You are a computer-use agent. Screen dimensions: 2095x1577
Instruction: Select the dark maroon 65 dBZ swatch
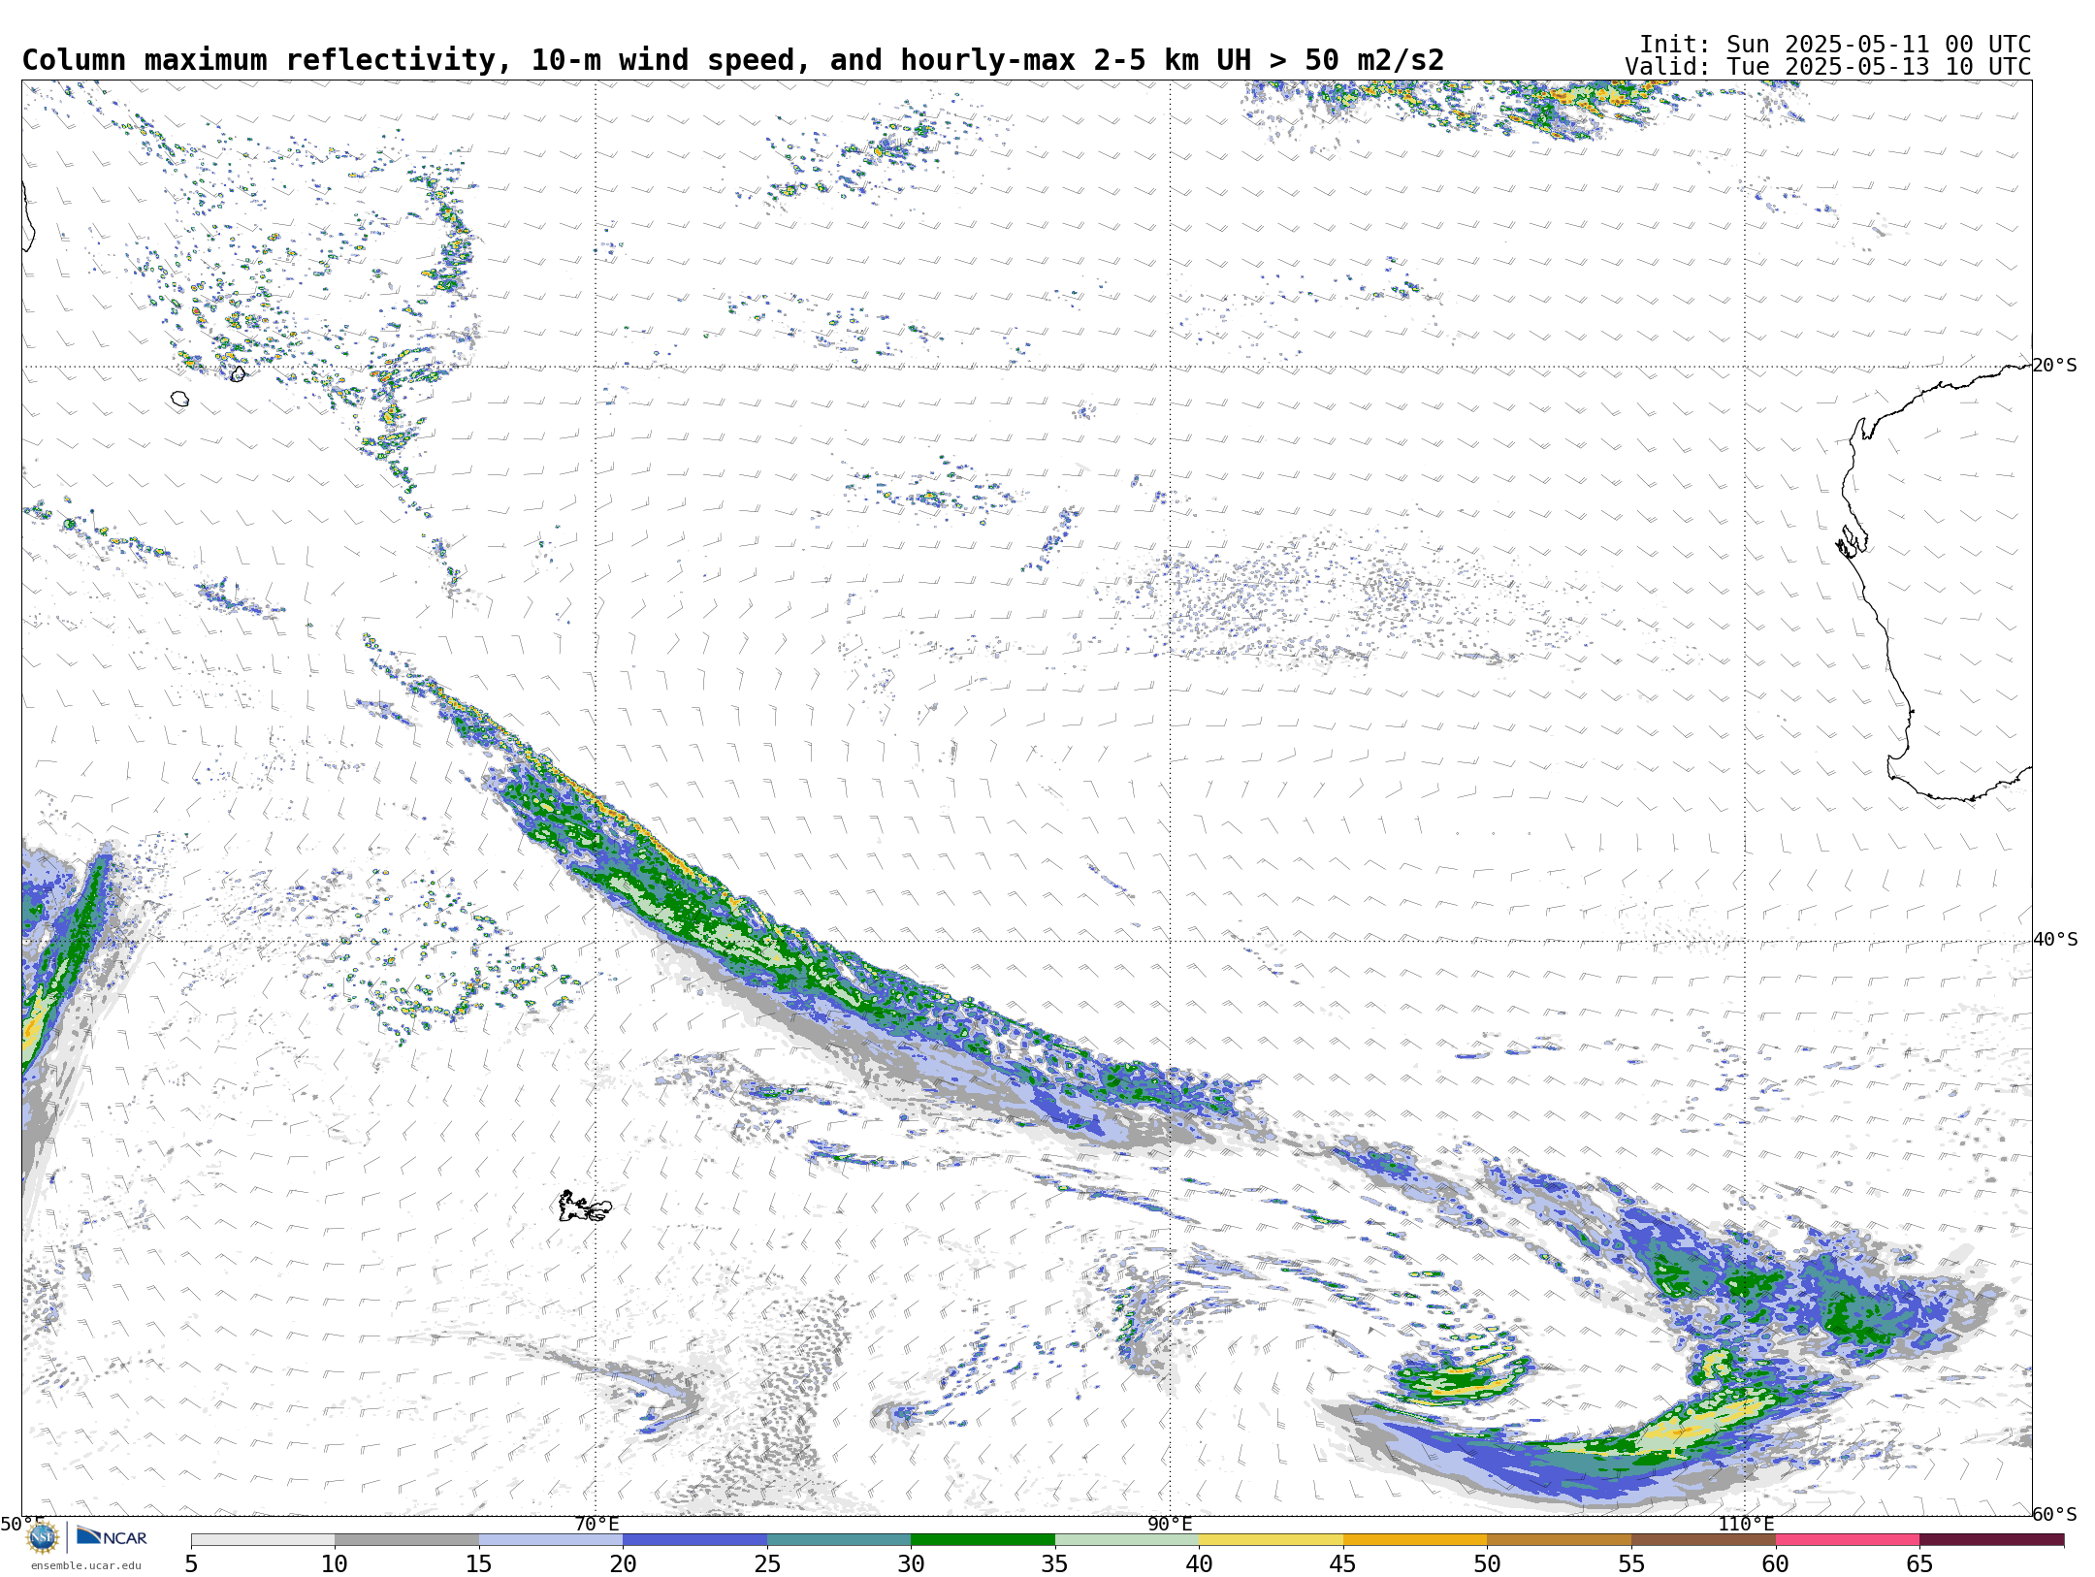(1991, 1539)
